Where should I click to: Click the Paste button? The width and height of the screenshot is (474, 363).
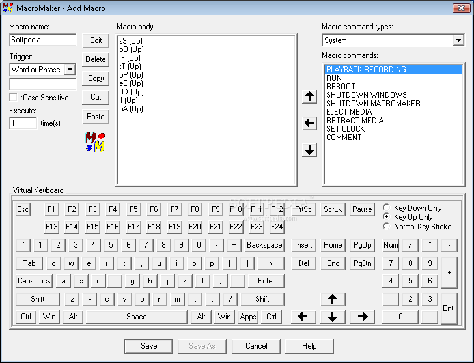click(x=96, y=117)
